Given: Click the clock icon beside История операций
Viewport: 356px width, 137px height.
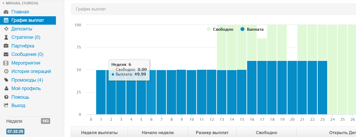Looking at the screenshot, I should pos(6,71).
